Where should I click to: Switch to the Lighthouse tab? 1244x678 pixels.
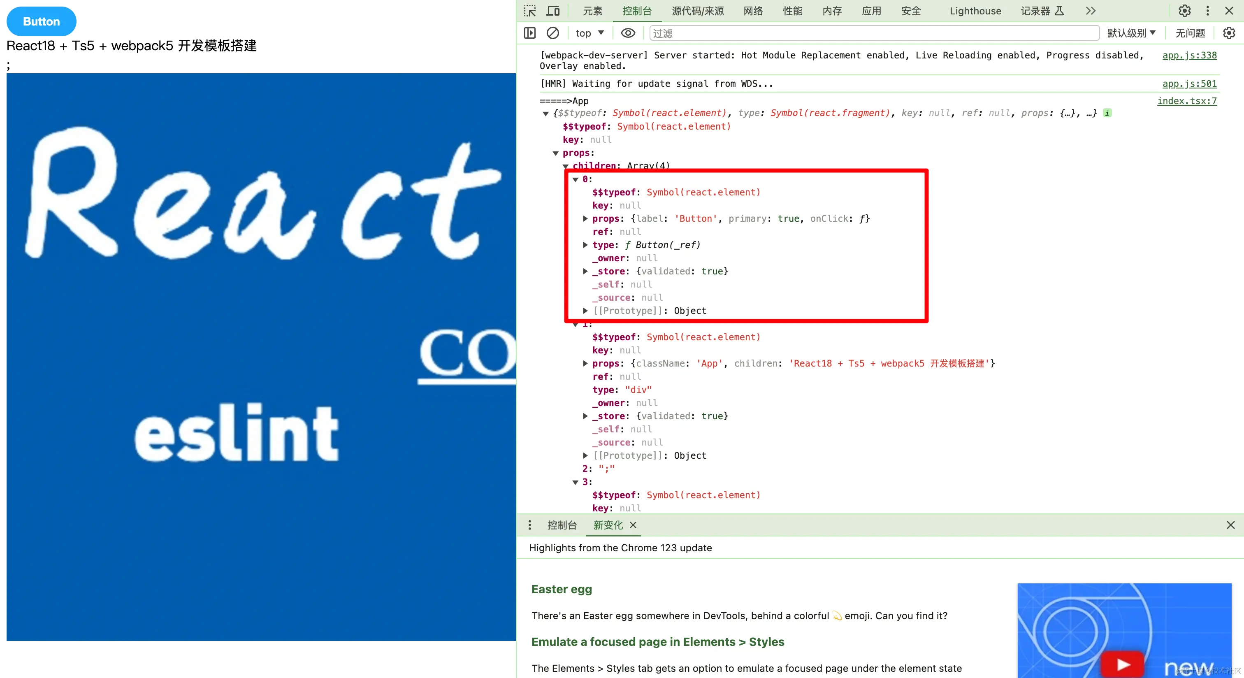pyautogui.click(x=975, y=11)
